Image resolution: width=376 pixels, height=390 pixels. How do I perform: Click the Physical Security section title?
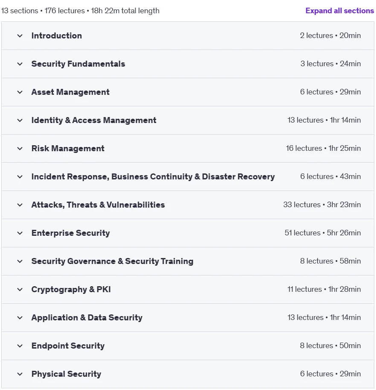coord(66,374)
